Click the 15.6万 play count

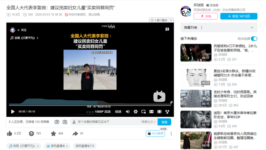pyautogui.click(x=13, y=15)
